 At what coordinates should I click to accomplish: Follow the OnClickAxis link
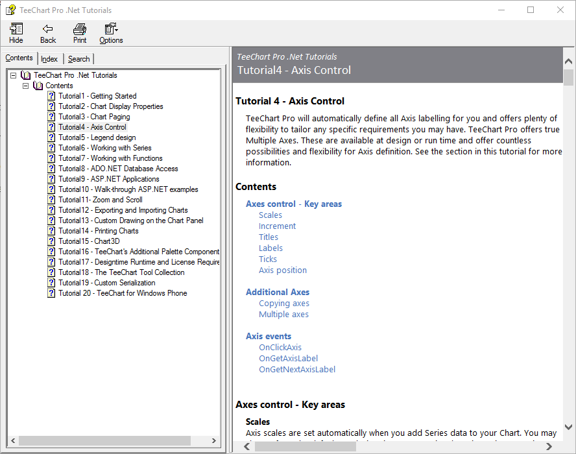point(280,347)
